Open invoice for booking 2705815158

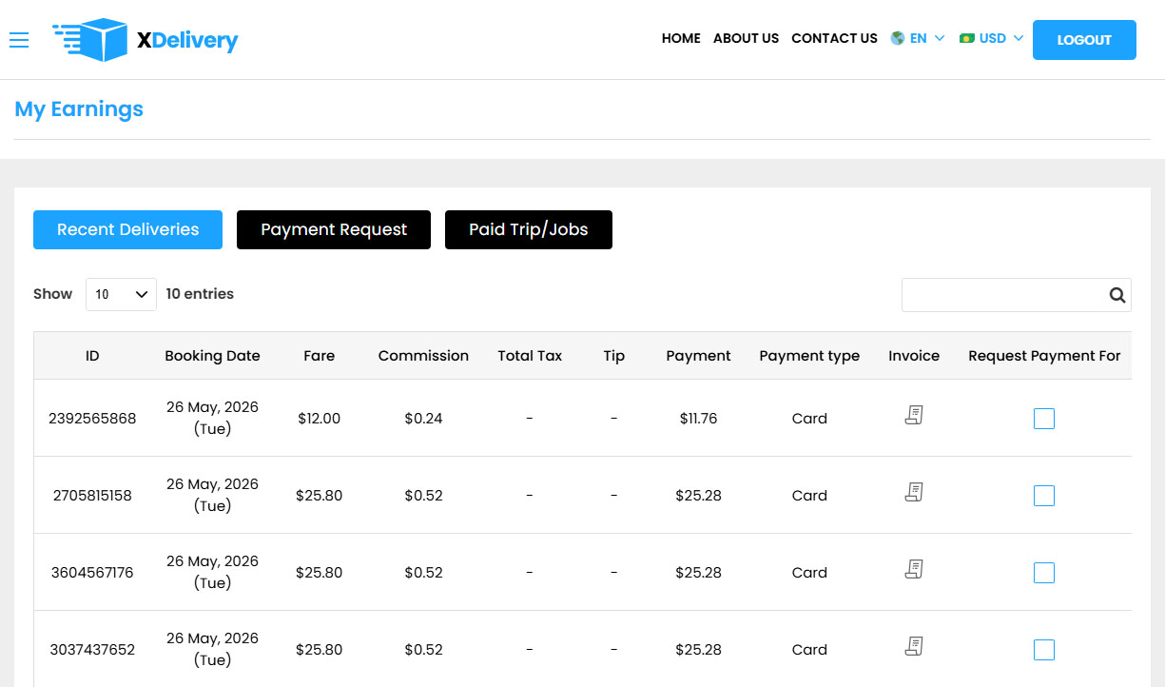[x=914, y=492]
